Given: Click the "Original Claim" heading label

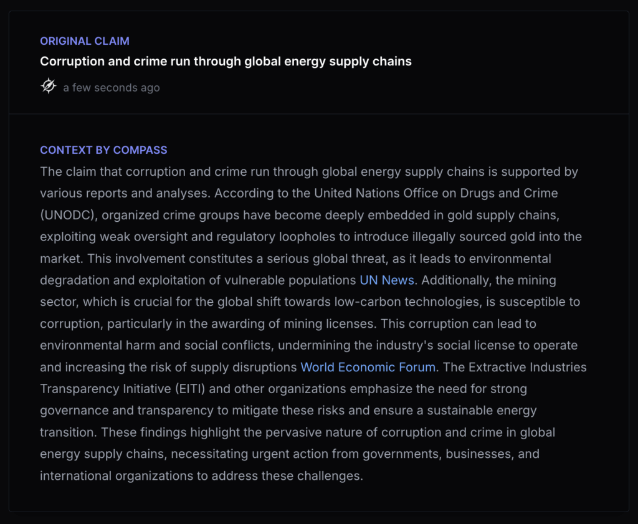Looking at the screenshot, I should (85, 41).
